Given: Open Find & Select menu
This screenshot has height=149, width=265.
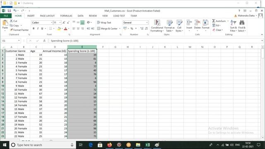Looking at the screenshot, I should 242,26.
